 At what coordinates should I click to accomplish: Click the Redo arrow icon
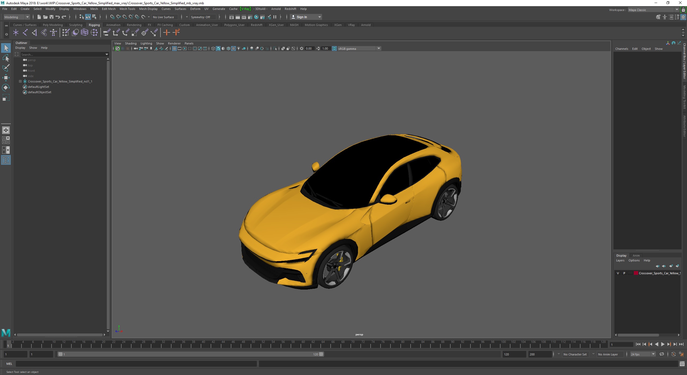pos(64,17)
